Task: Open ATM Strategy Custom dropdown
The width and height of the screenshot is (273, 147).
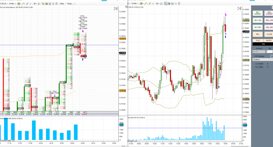Action: click(x=263, y=59)
